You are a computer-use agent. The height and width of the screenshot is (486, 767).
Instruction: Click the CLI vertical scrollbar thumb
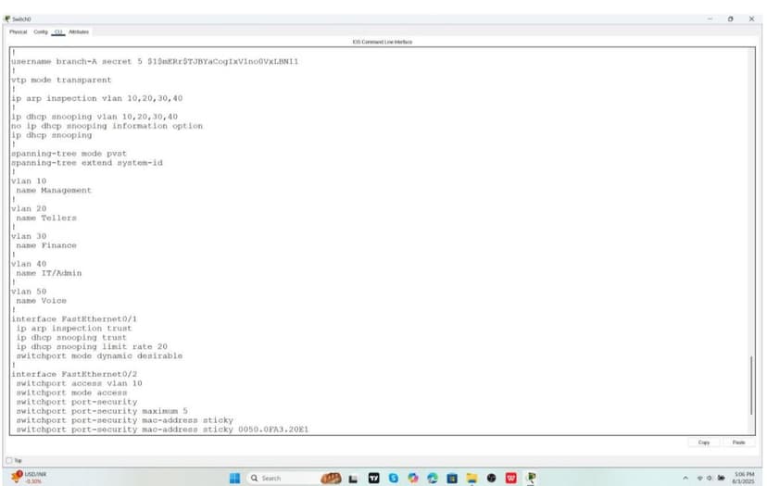[751, 386]
